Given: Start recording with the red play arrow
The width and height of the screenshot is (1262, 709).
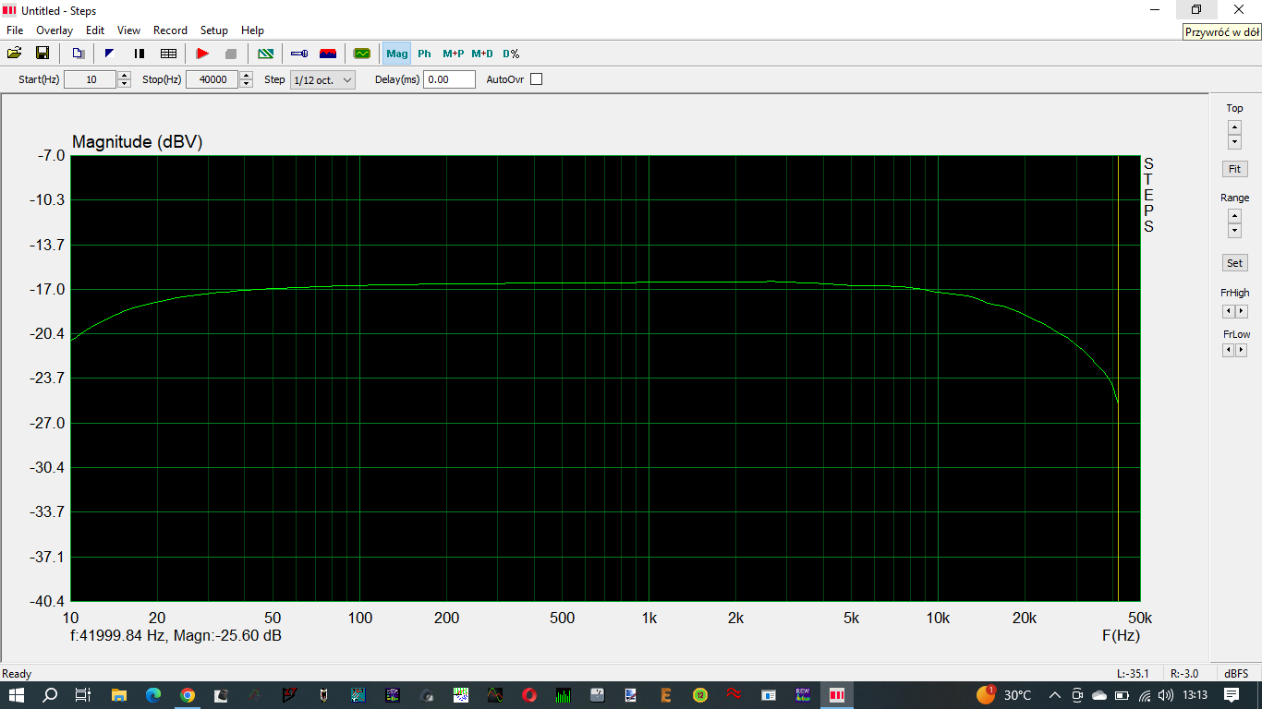Looking at the screenshot, I should pos(202,54).
